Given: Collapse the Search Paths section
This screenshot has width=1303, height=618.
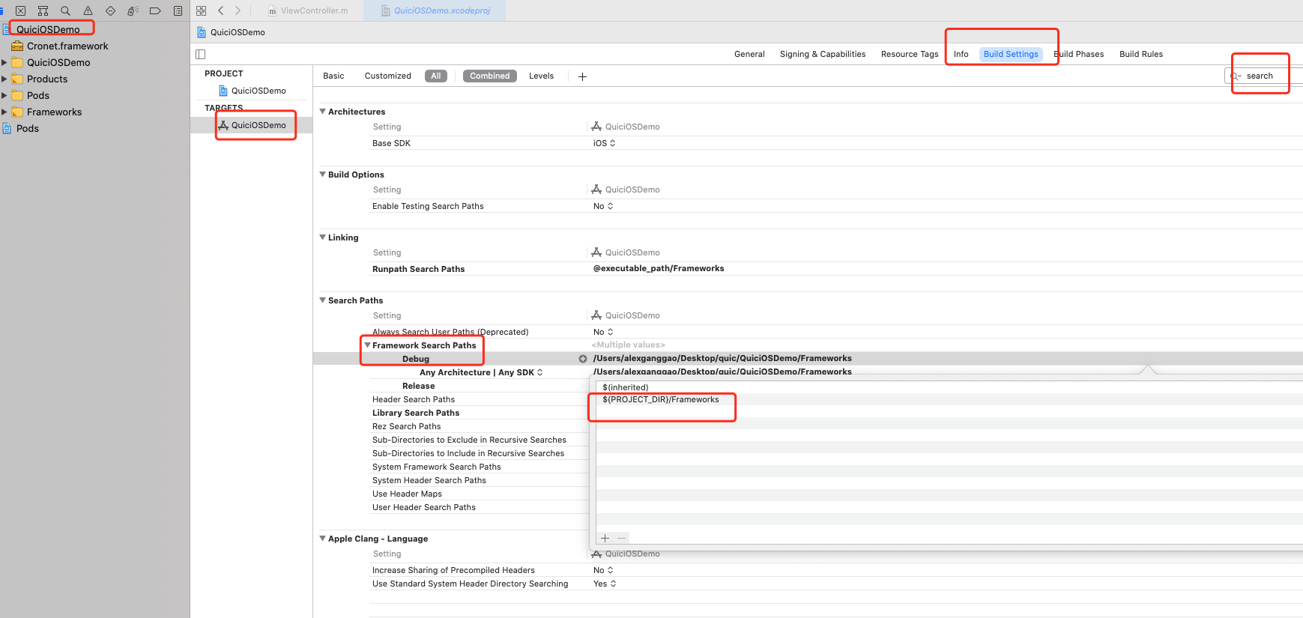Looking at the screenshot, I should [323, 300].
